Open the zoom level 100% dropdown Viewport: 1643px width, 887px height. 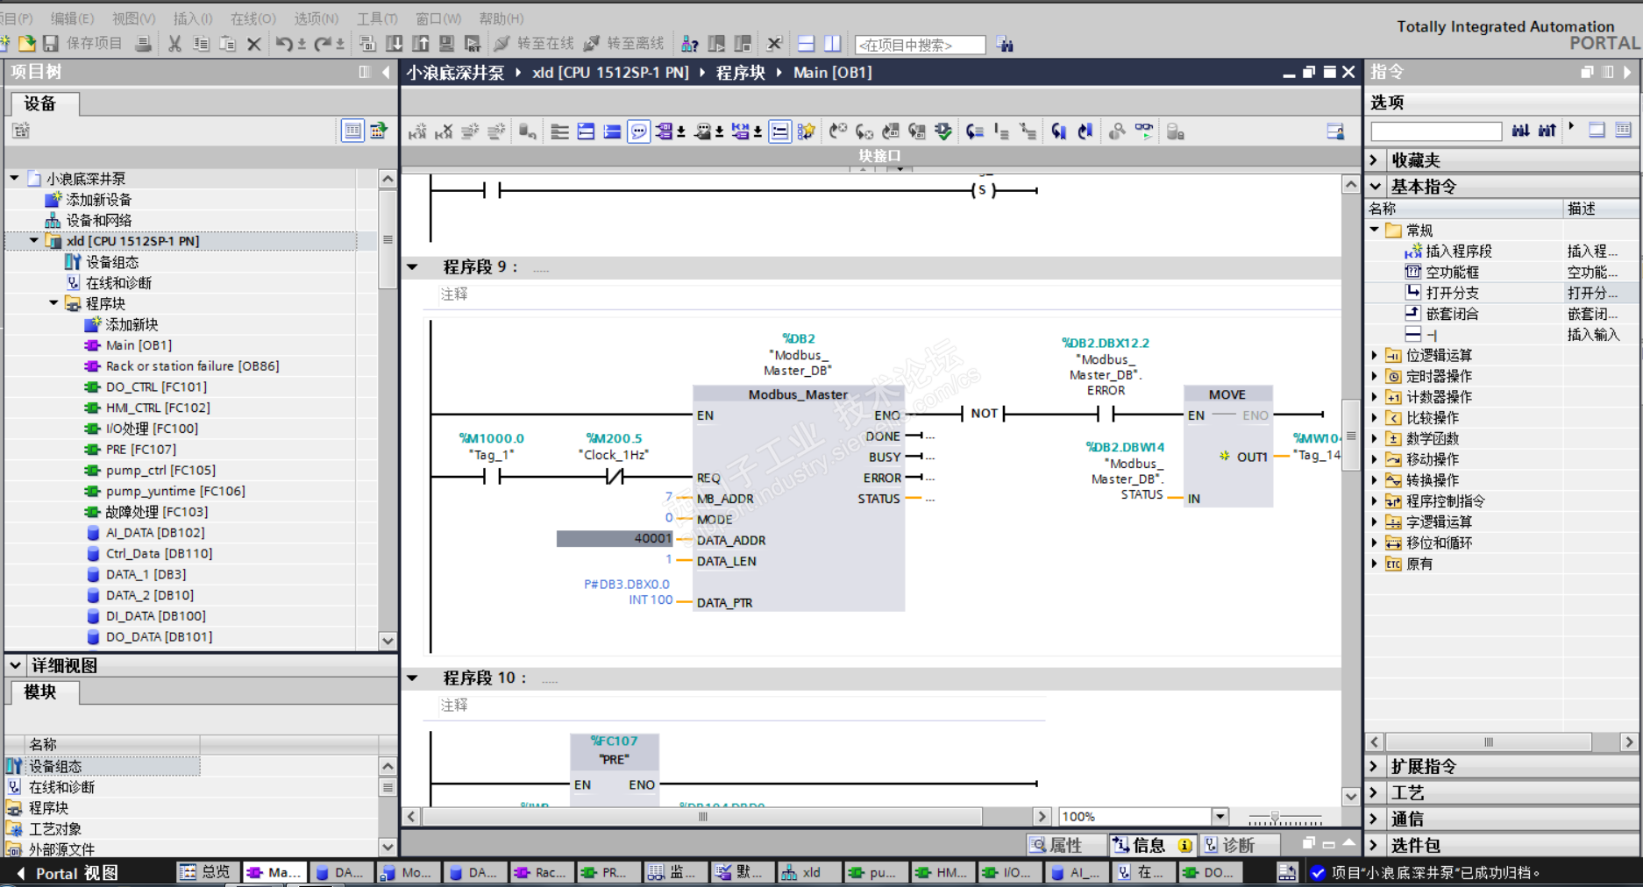coord(1220,817)
